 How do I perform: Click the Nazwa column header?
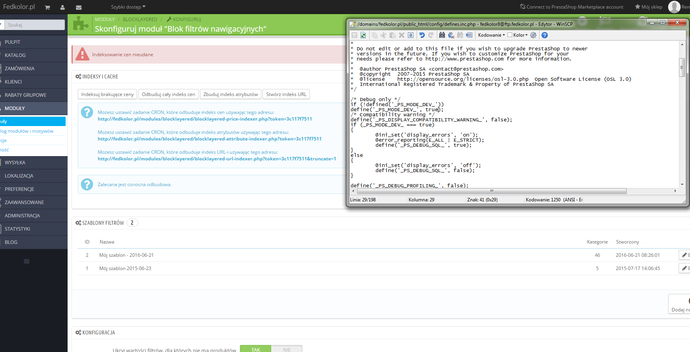[x=107, y=242]
